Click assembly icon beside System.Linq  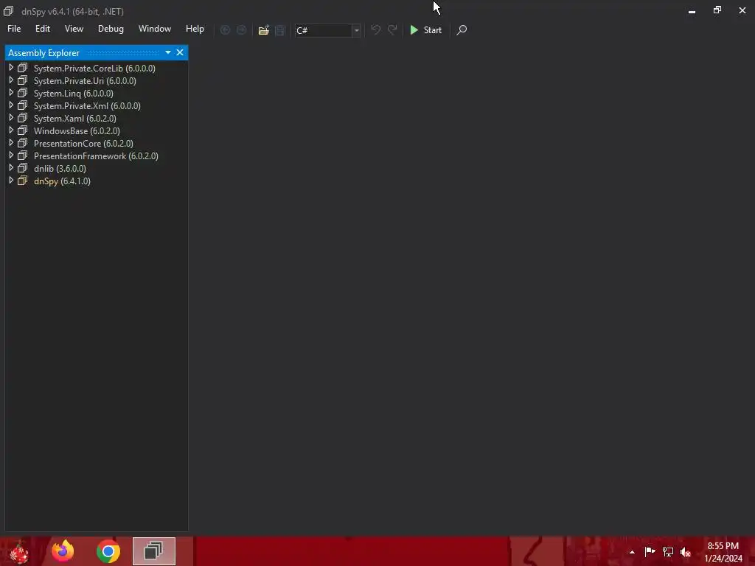23,93
